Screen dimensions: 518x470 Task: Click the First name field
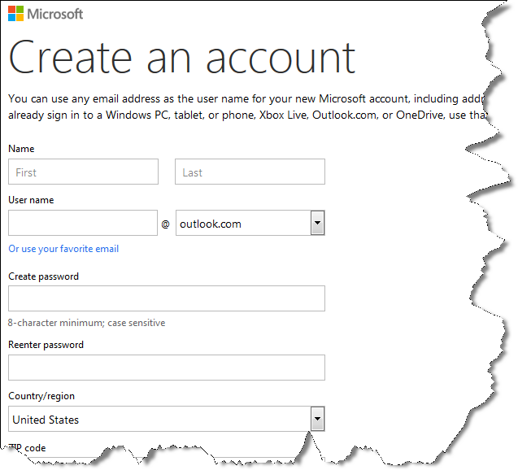click(83, 172)
